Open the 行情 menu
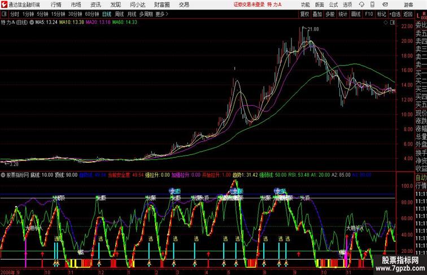The image size is (427, 275). point(56,5)
